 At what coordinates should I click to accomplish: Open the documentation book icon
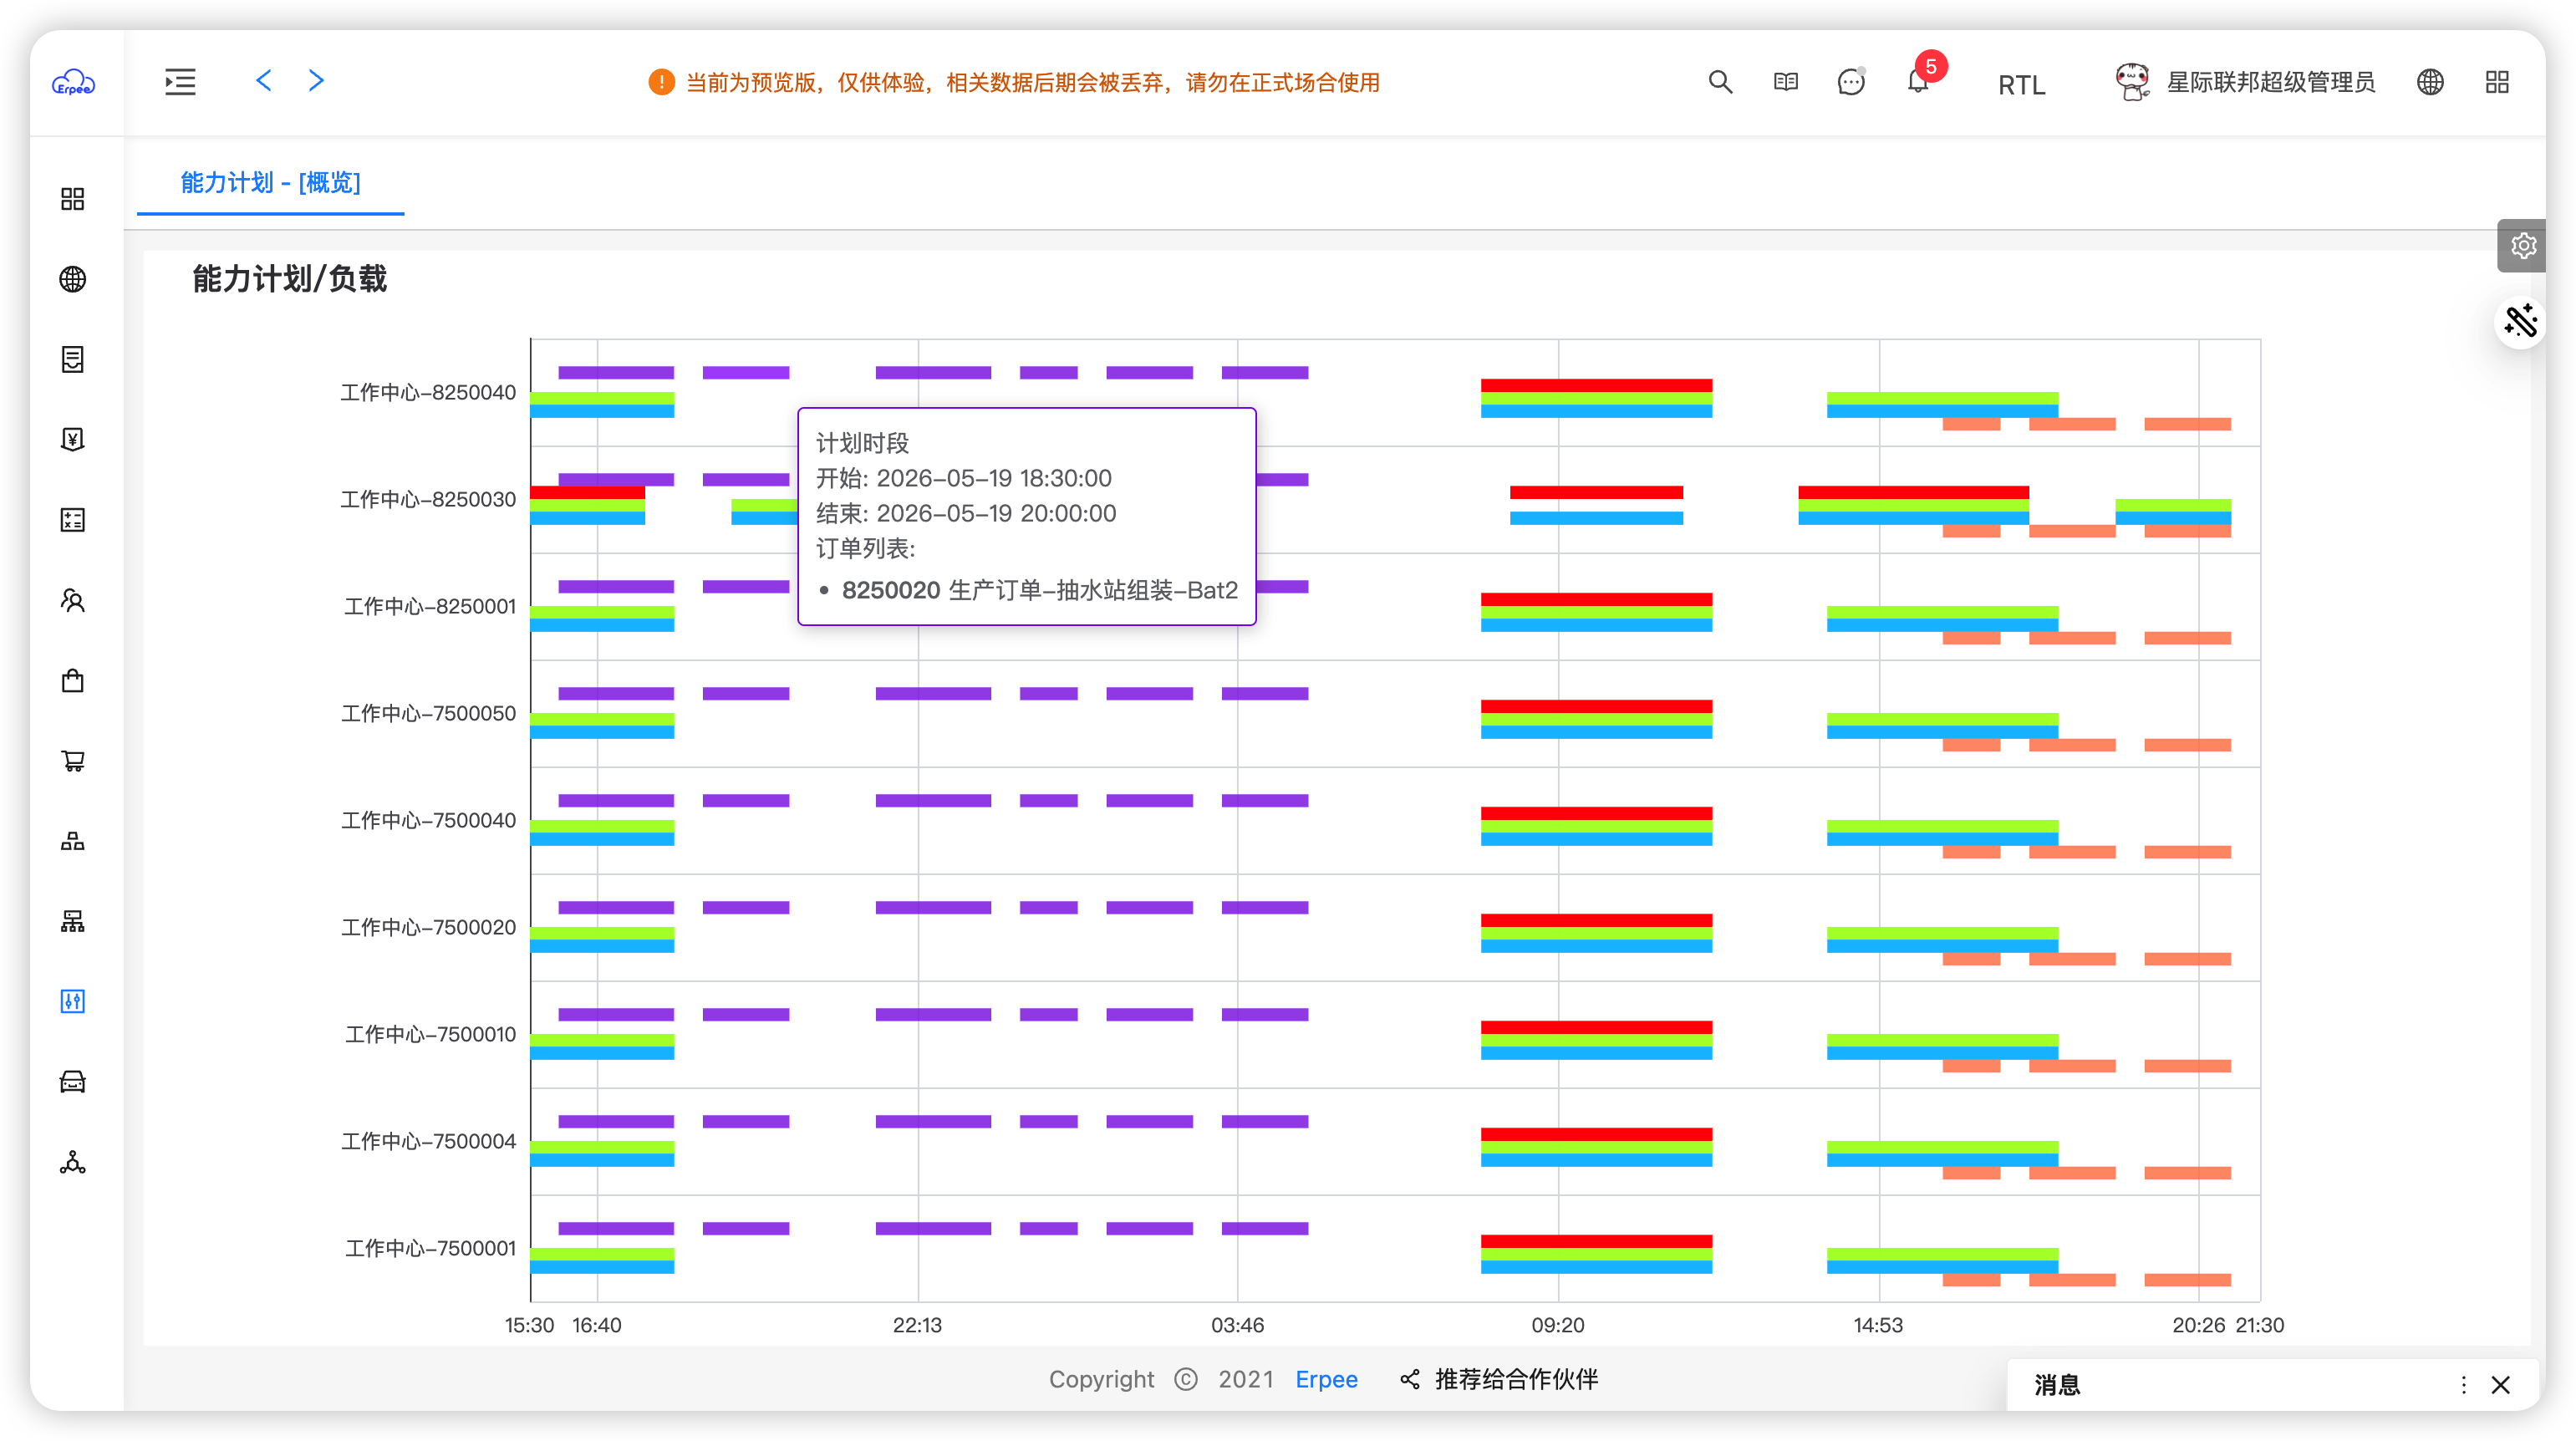(x=1786, y=82)
